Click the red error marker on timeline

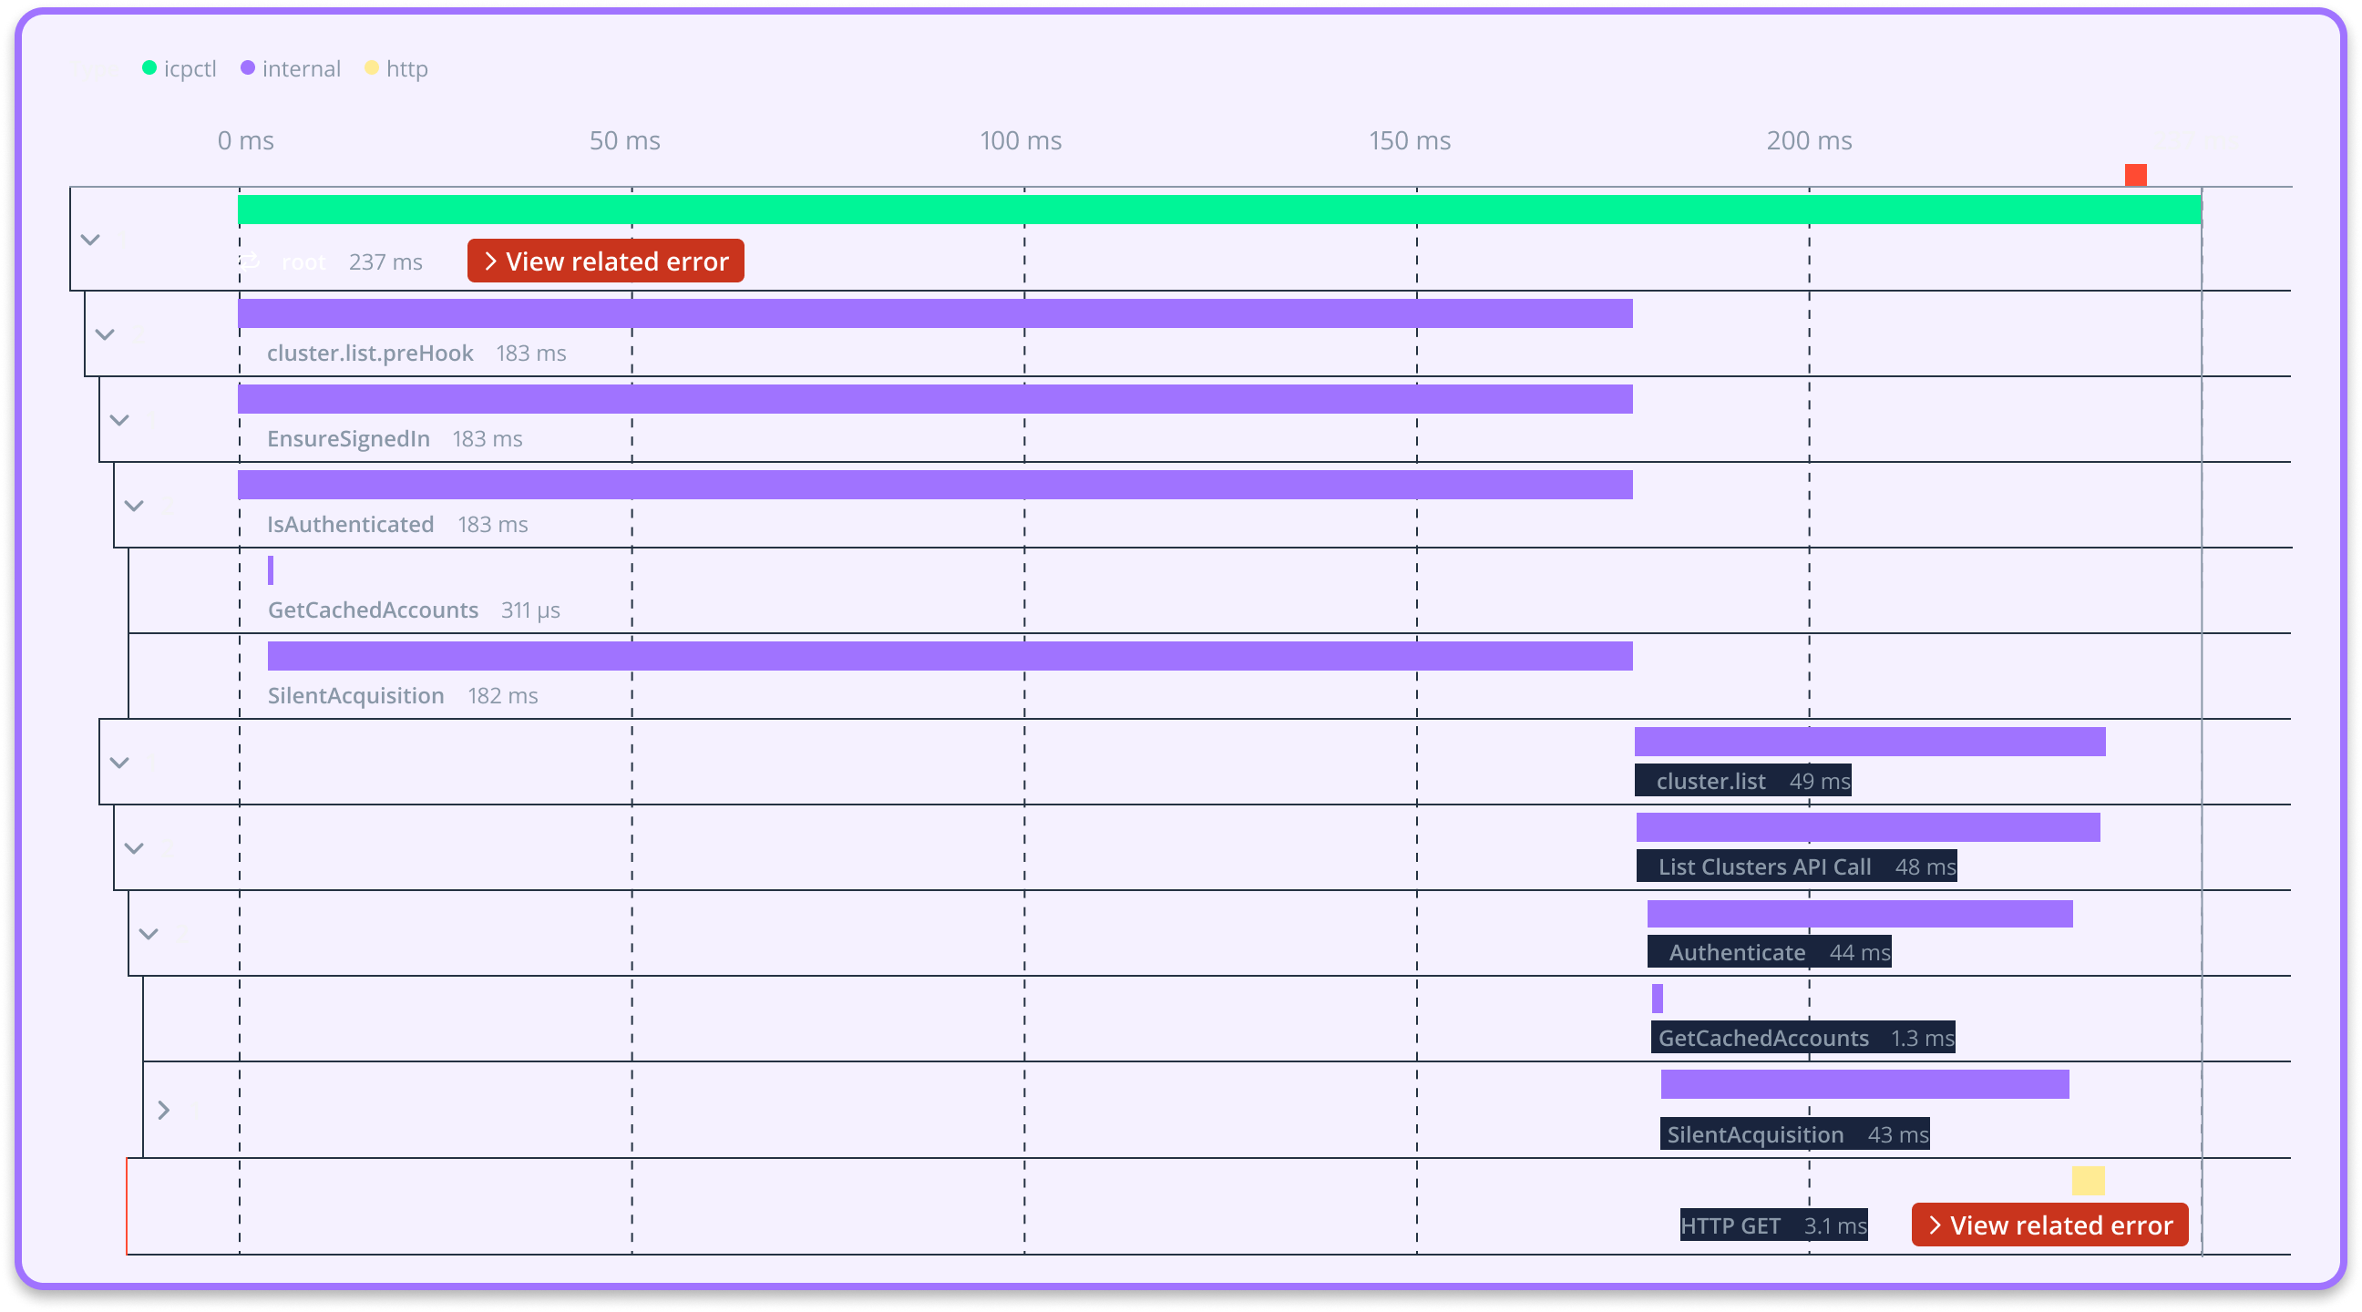tap(2135, 174)
